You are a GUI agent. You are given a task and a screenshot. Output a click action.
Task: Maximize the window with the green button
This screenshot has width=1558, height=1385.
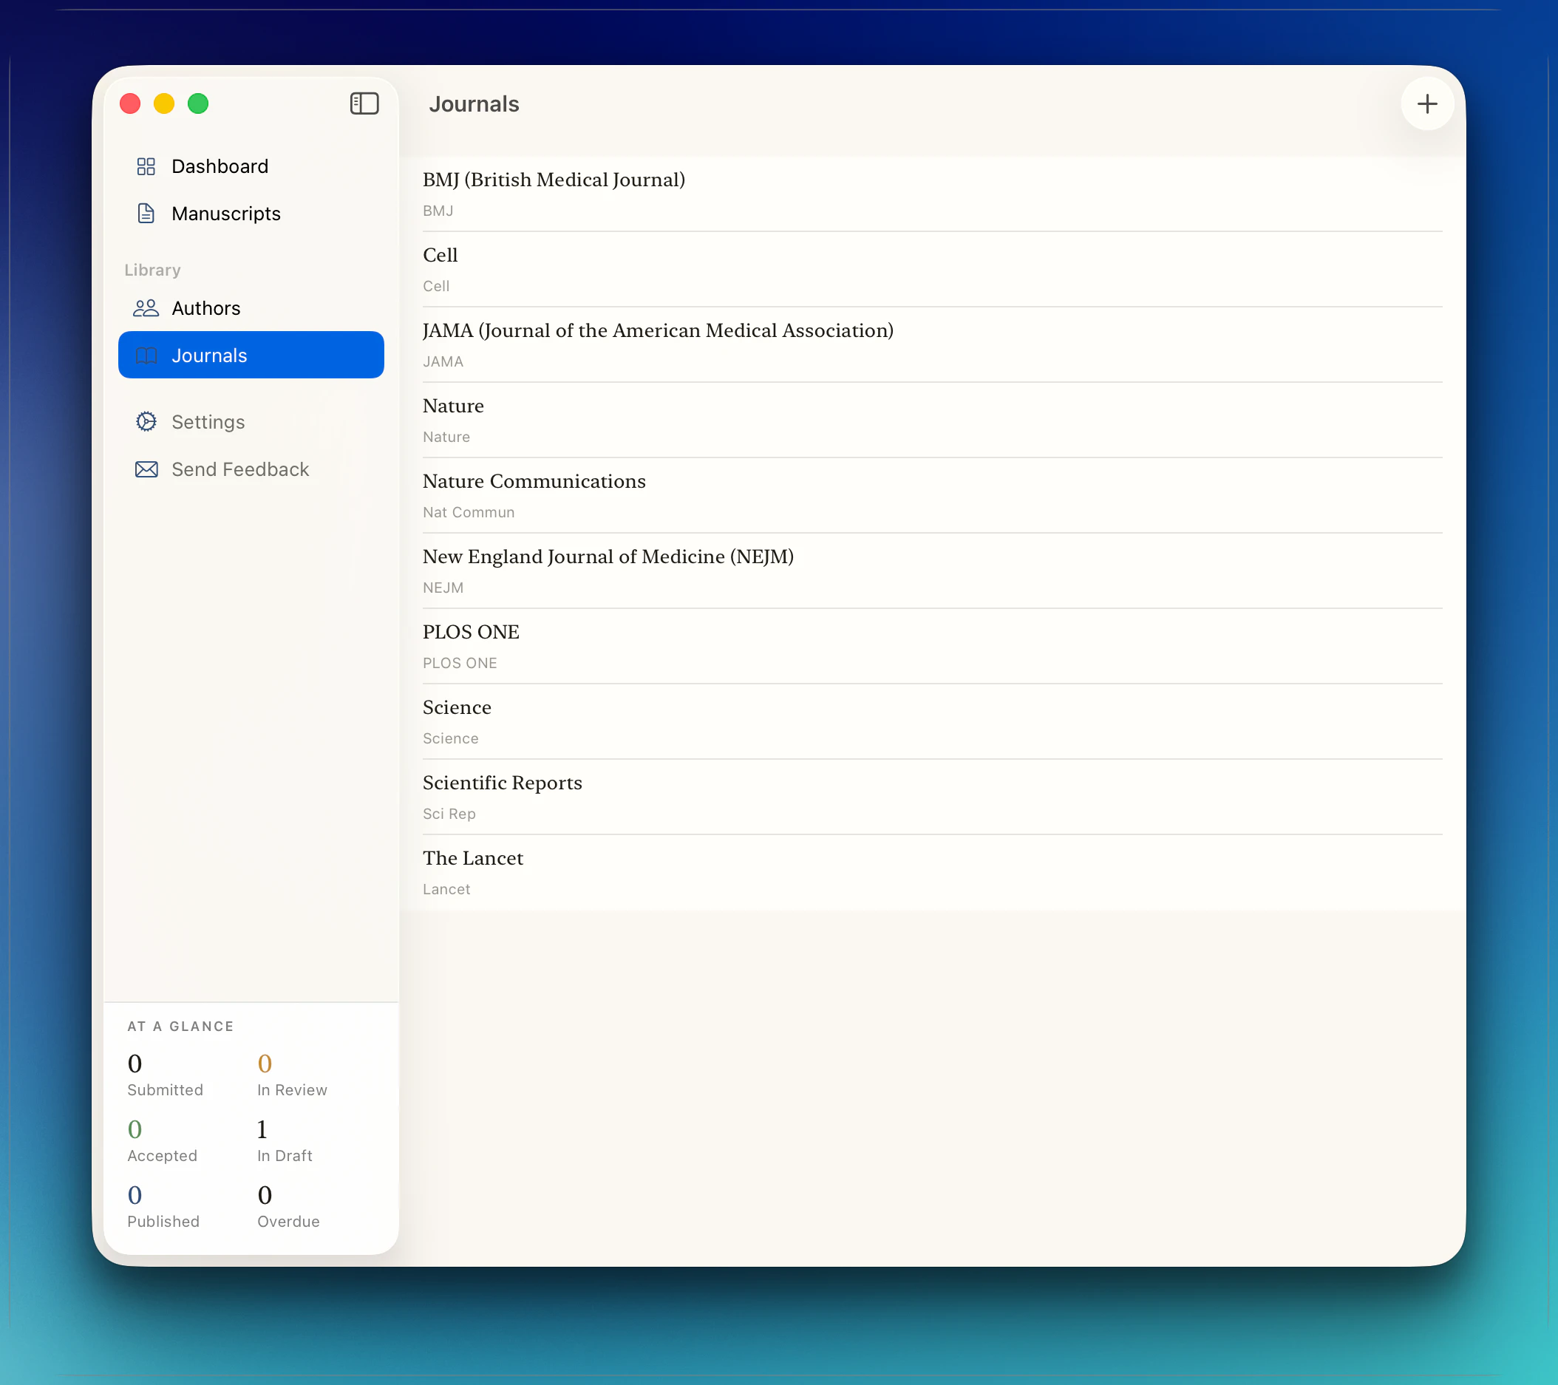(x=198, y=103)
